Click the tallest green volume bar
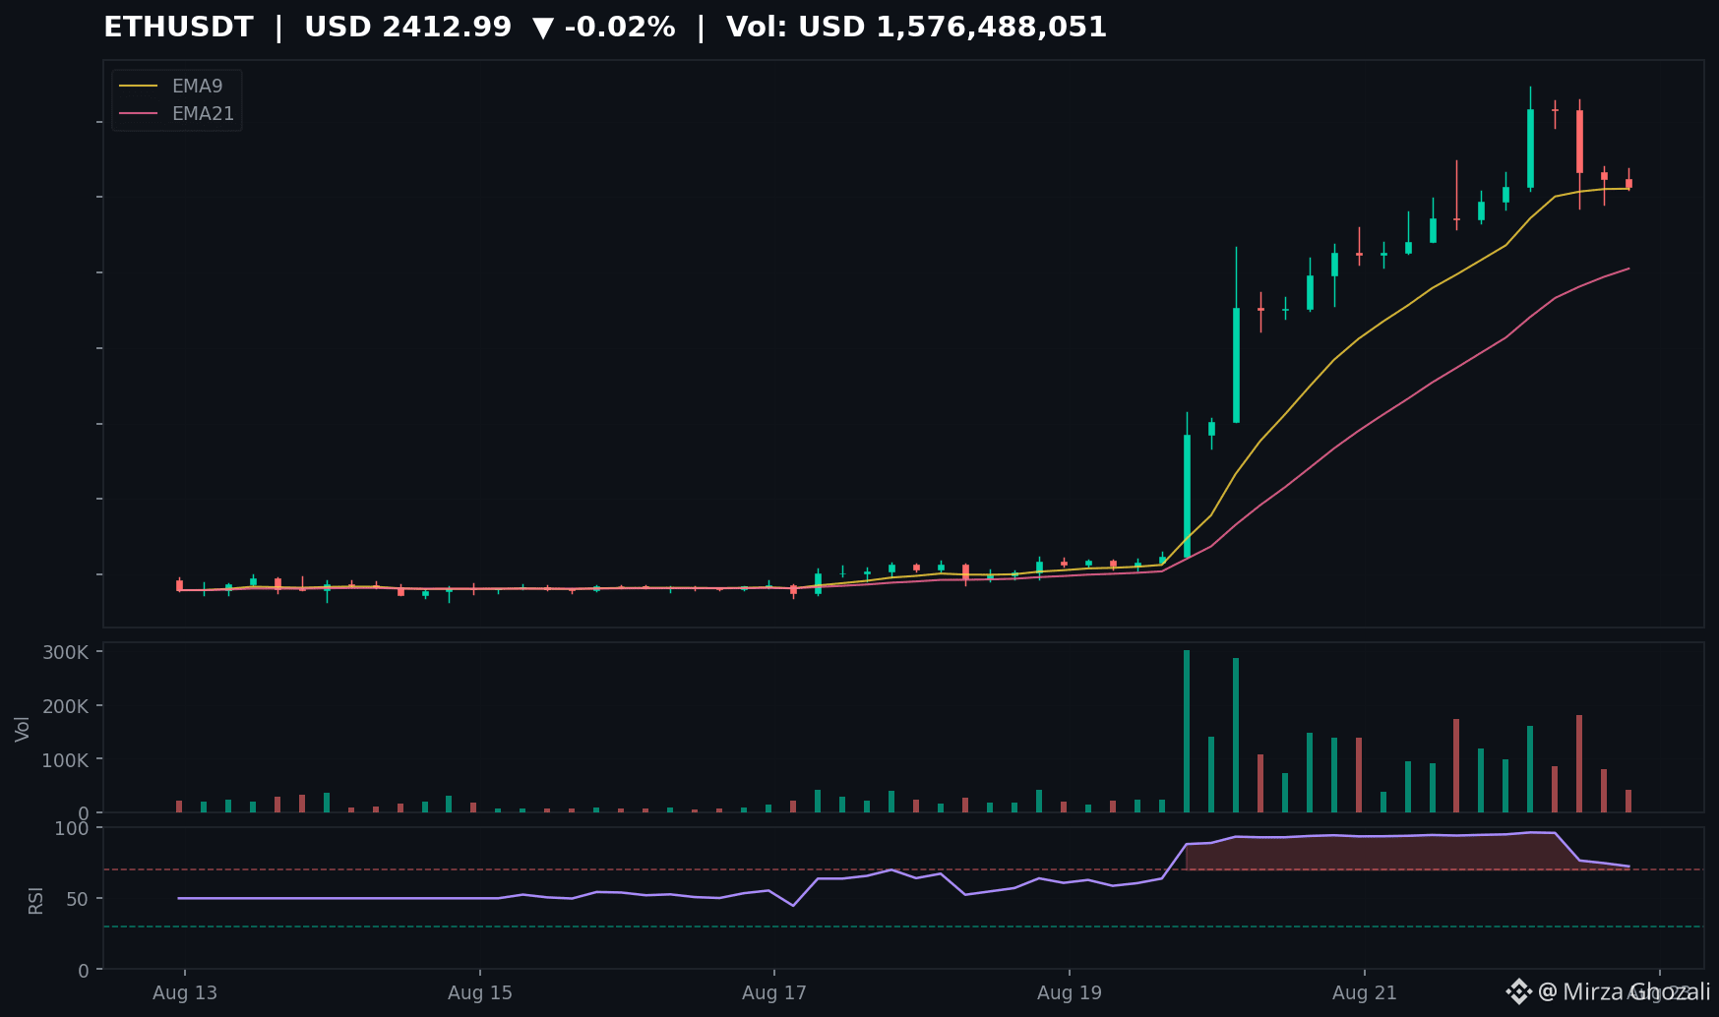The width and height of the screenshot is (1719, 1017). tap(1187, 731)
